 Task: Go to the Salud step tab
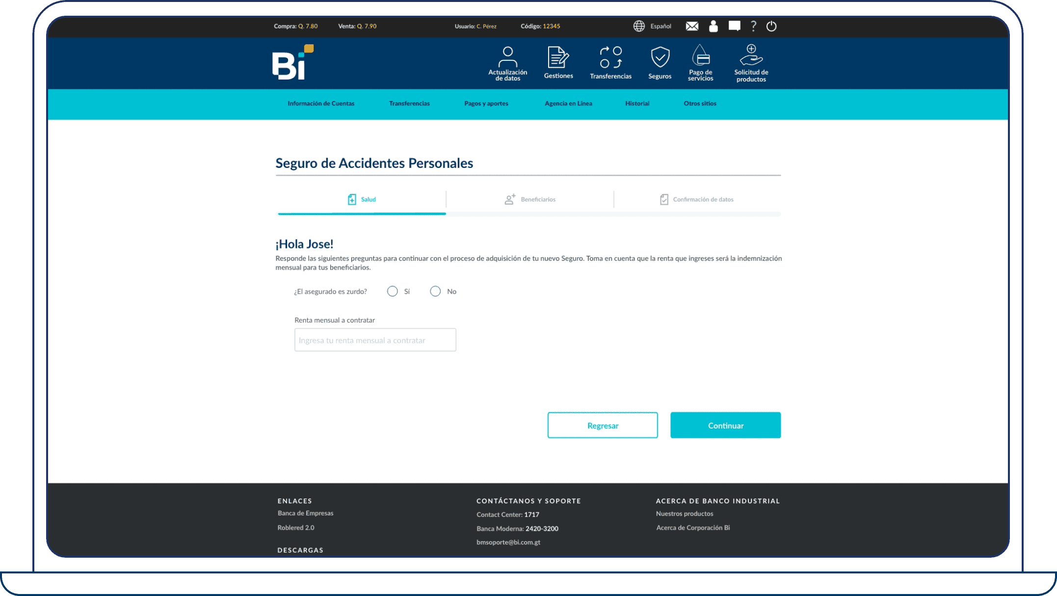[x=362, y=199]
